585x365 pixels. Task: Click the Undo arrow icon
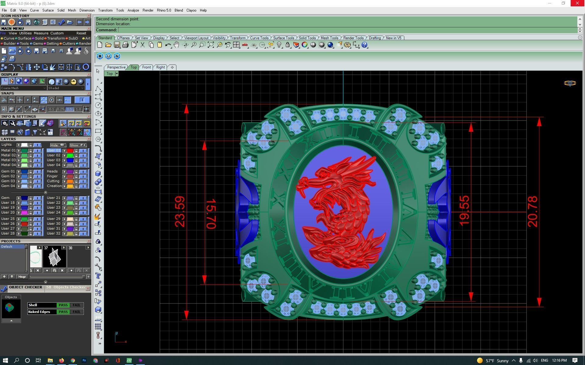[168, 45]
